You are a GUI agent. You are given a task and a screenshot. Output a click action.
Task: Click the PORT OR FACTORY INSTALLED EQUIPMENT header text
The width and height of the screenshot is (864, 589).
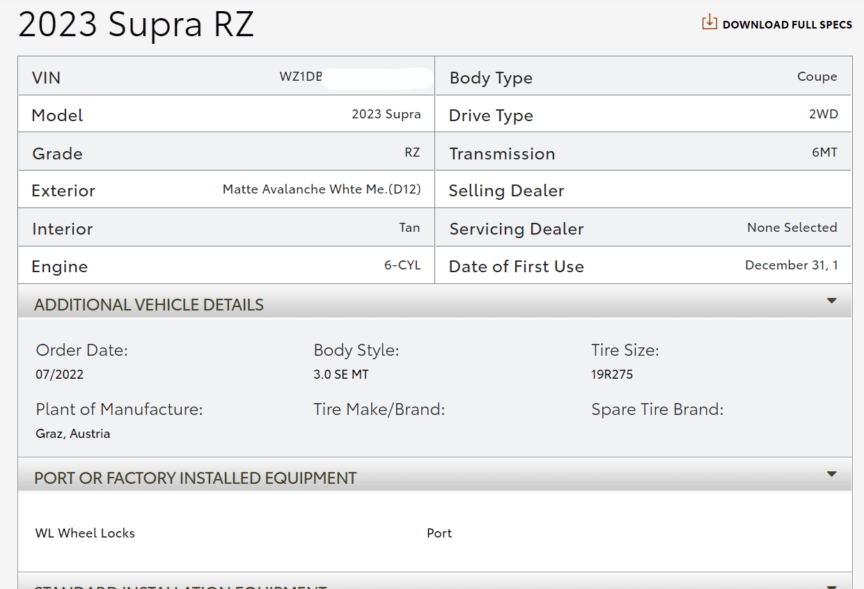[195, 478]
